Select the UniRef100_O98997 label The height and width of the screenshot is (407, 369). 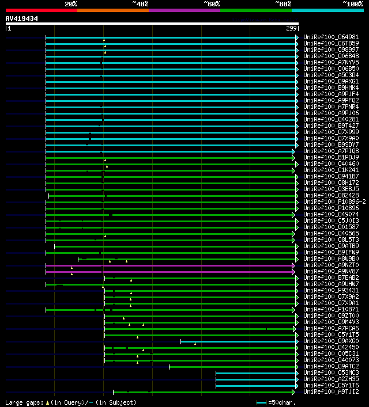point(331,50)
